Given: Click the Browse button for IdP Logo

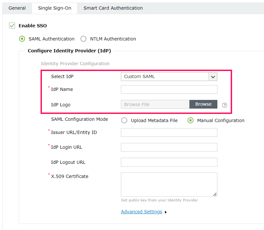Looking at the screenshot, I should (203, 104).
